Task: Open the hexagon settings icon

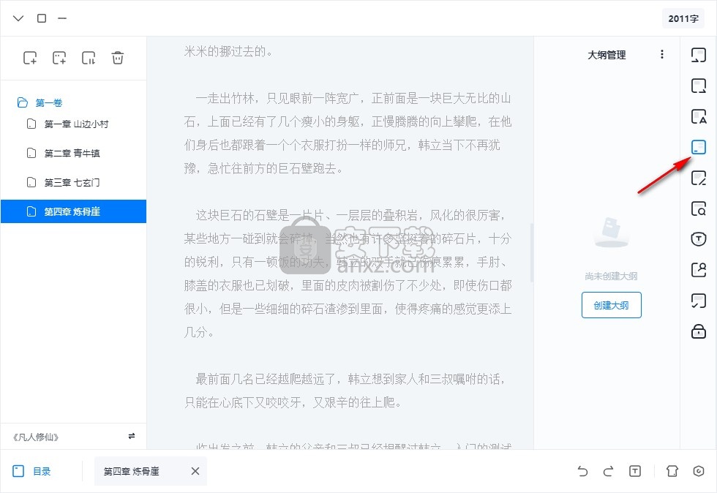Action: (698, 471)
